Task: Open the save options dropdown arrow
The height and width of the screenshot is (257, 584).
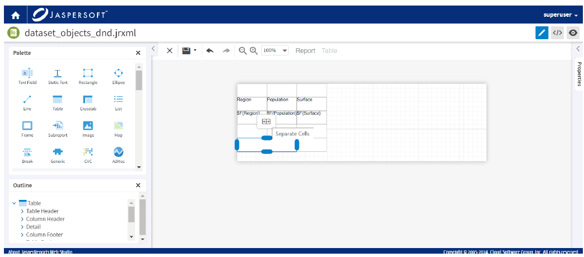Action: coord(195,50)
